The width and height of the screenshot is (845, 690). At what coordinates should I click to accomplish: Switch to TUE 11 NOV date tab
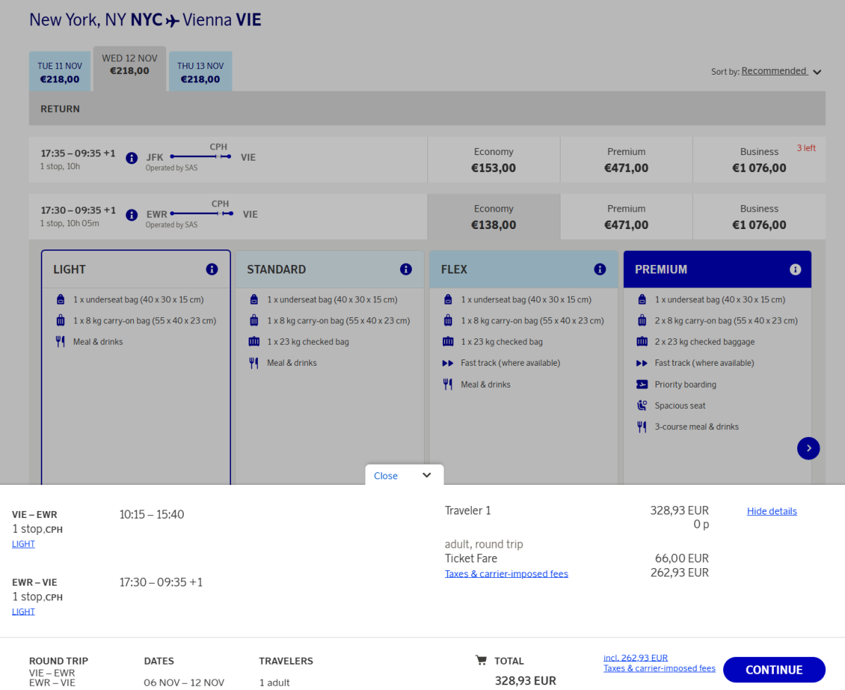point(60,72)
